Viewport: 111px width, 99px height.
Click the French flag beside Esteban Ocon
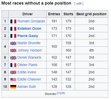[13, 29]
